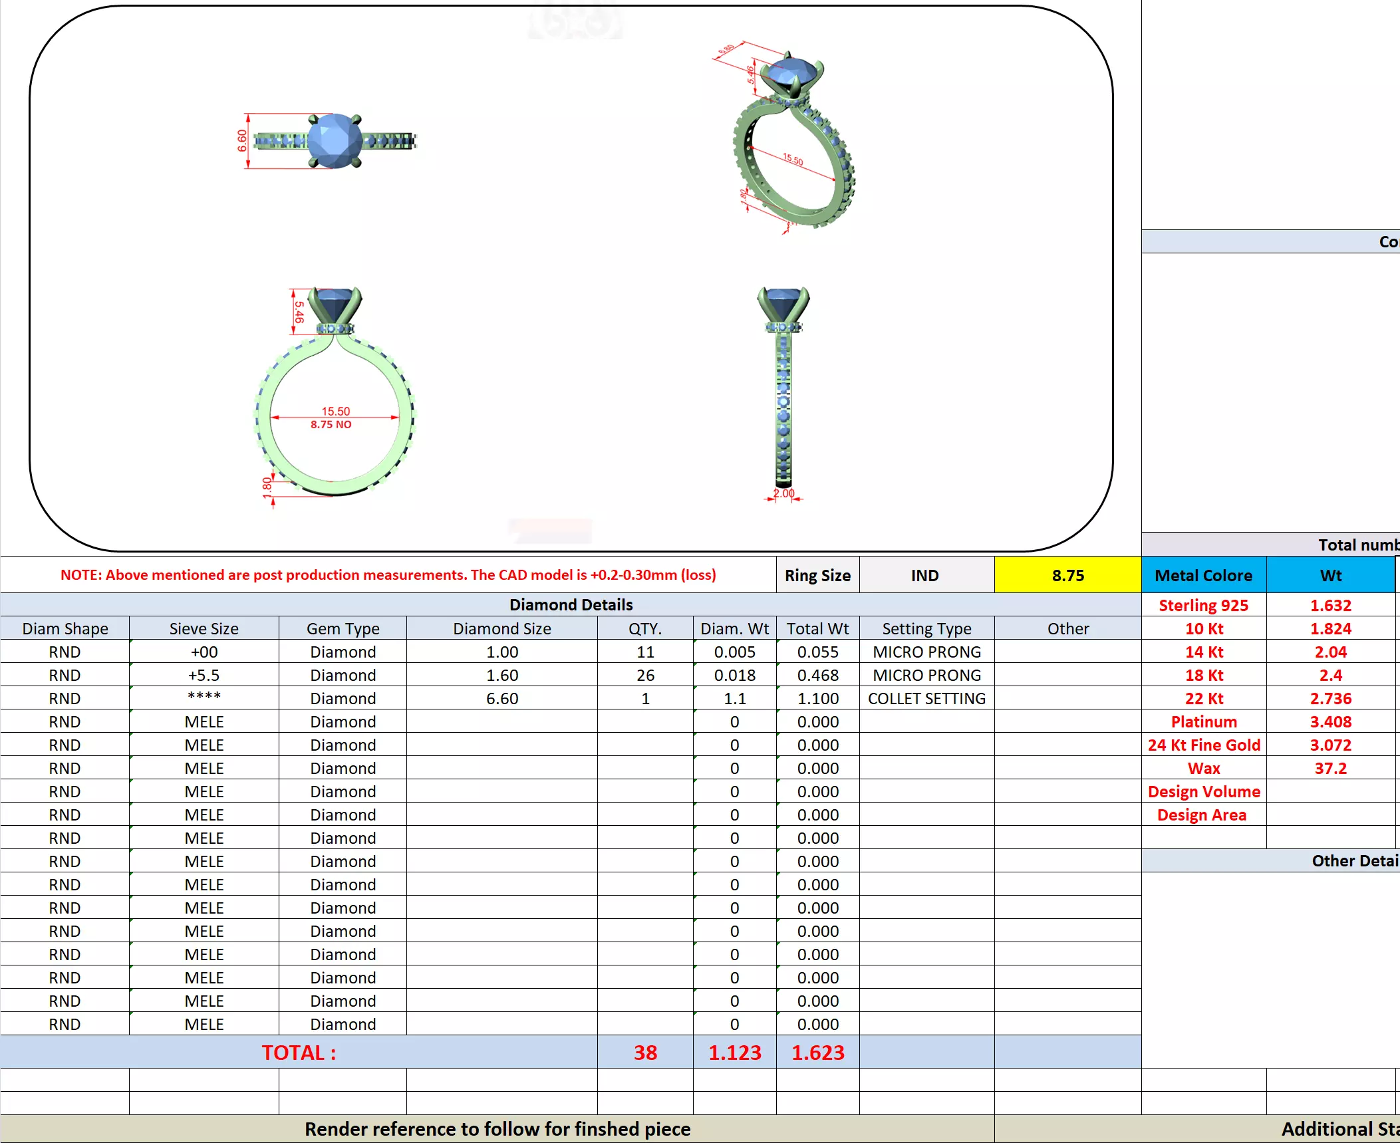Click the COLLET SETTING cell
The height and width of the screenshot is (1143, 1400).
click(926, 698)
